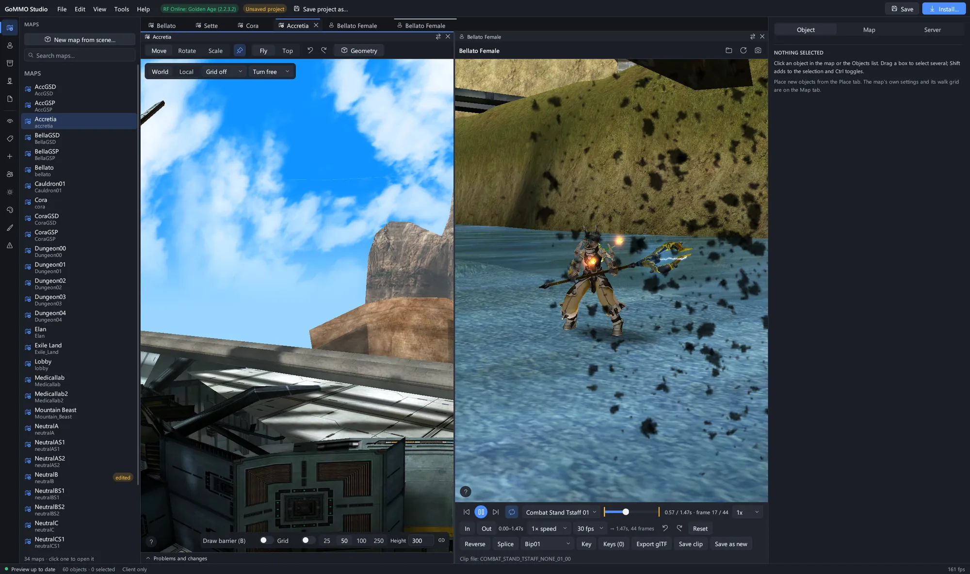Click the link icon beside Height field
The image size is (970, 574).
[x=441, y=541]
